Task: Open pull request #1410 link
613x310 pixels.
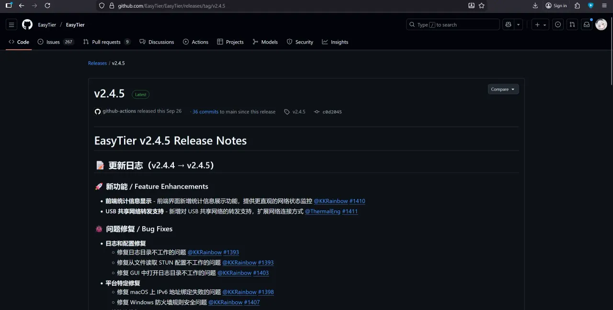Action: [357, 201]
